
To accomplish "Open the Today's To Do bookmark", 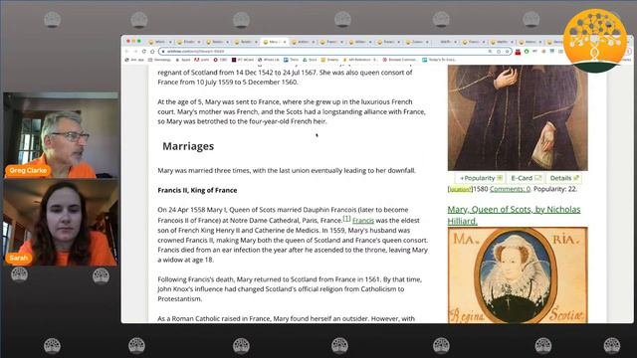I will tap(439, 60).
